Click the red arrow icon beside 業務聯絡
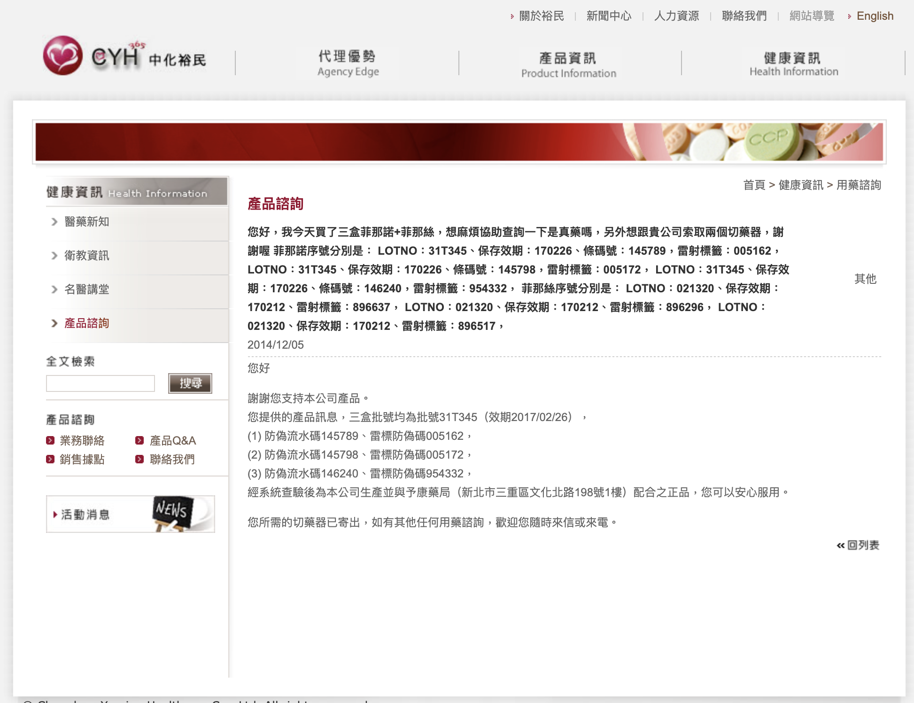The image size is (914, 703). coord(50,440)
